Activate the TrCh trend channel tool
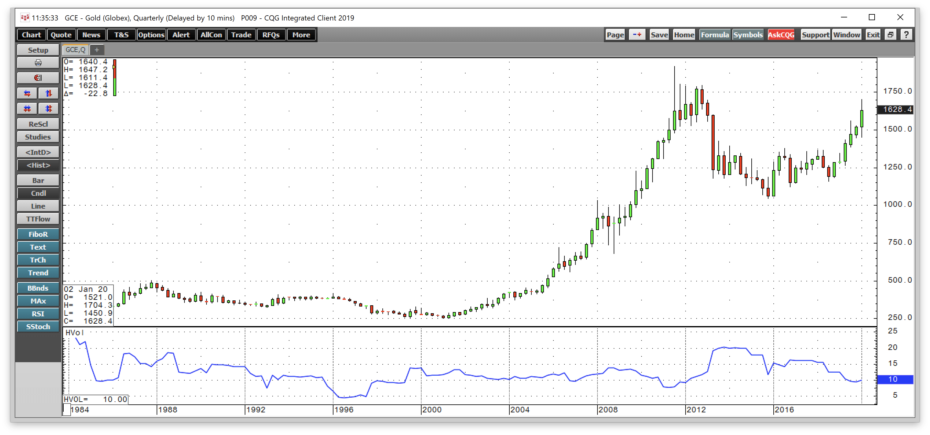The height and width of the screenshot is (435, 930). 38,260
